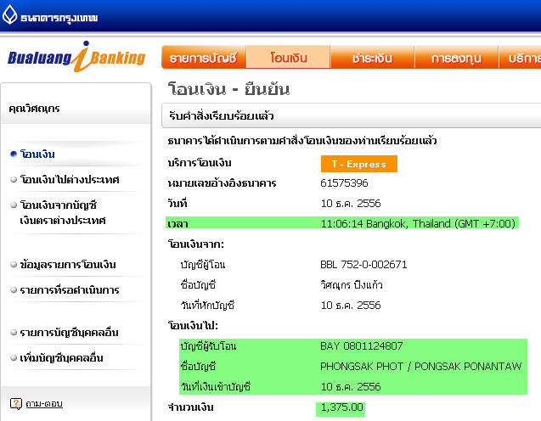Screen dimensions: 541x421
Task: Switch to the โอนเงิน top tab
Action: 289,57
